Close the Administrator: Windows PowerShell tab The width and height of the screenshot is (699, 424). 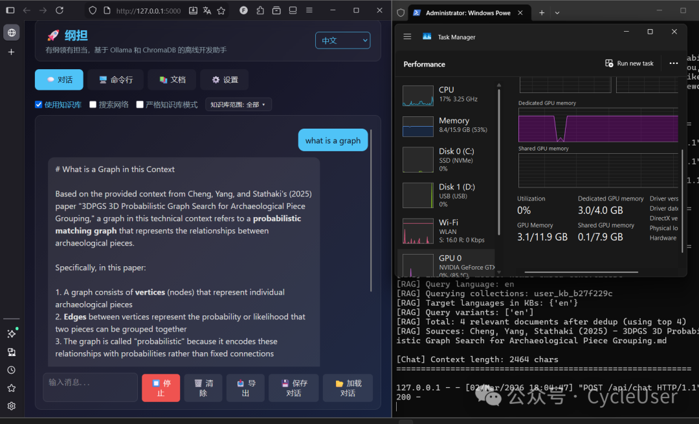point(520,12)
